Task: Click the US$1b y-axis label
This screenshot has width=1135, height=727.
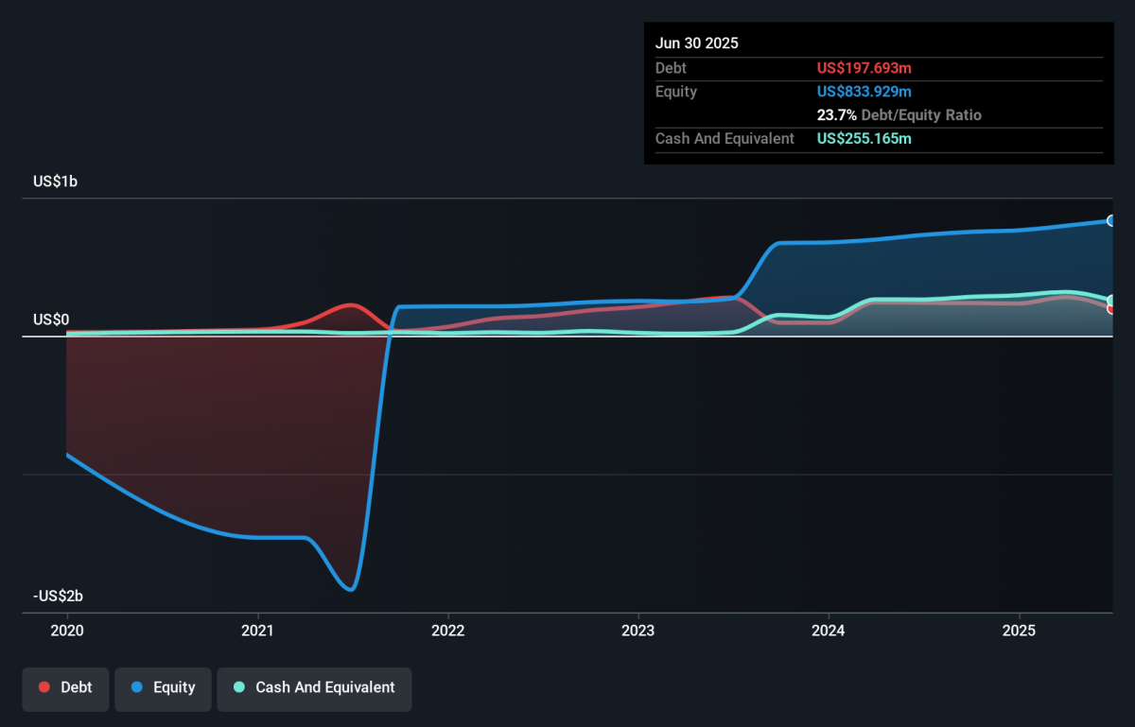Action: point(55,182)
